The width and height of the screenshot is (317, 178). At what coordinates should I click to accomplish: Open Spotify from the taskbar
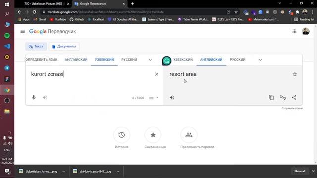click(x=7, y=36)
